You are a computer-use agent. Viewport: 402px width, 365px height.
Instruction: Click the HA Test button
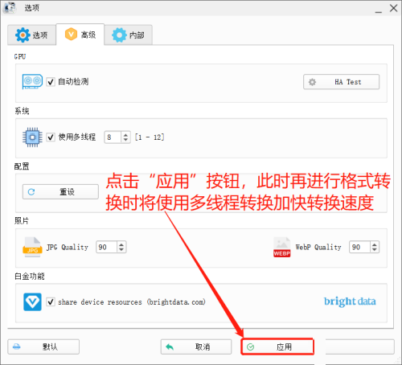(x=341, y=82)
